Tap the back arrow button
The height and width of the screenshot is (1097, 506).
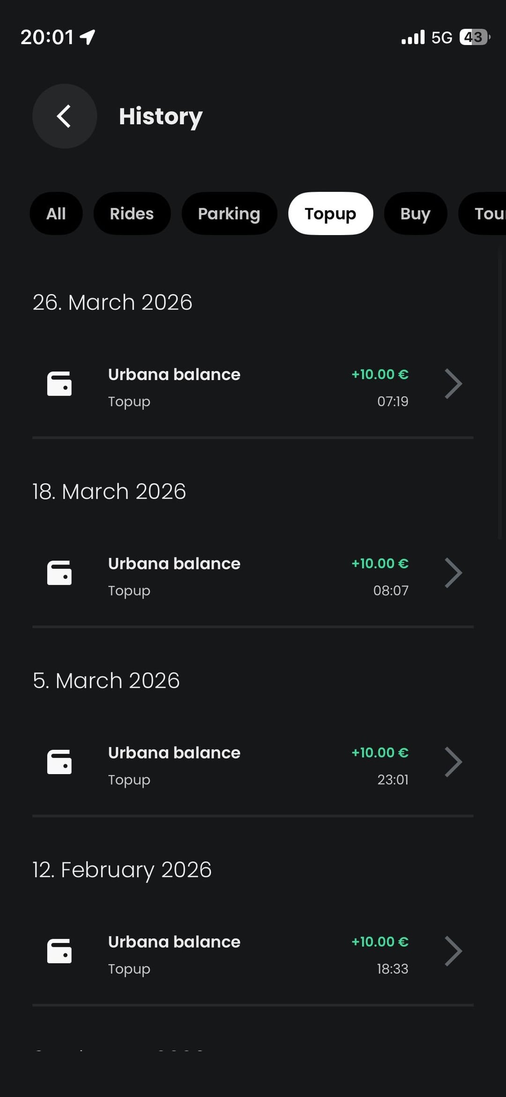[64, 116]
